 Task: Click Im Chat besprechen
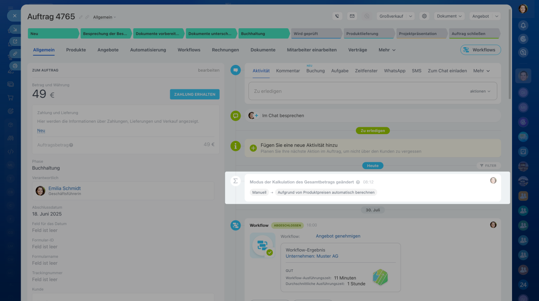click(283, 116)
